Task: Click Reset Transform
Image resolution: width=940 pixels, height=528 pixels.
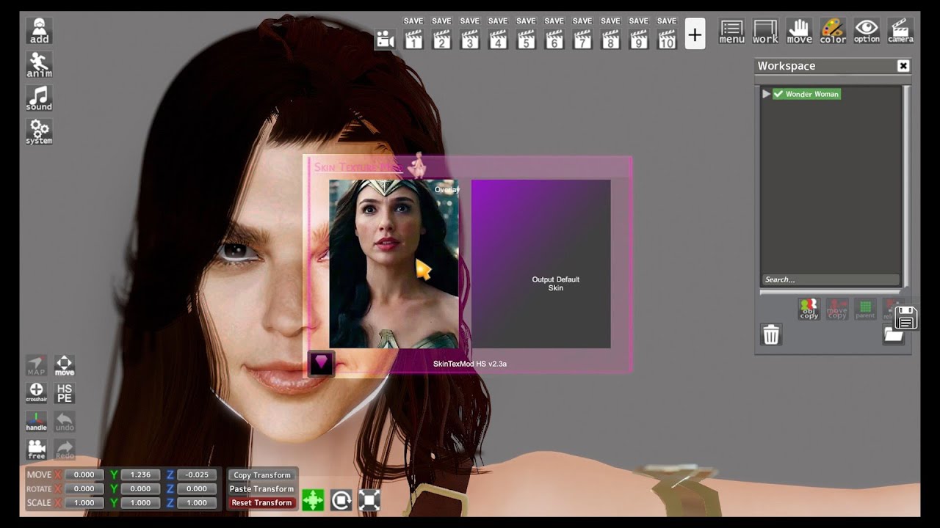Action: [262, 503]
